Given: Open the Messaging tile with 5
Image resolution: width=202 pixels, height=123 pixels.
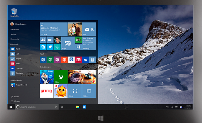Looking at the screenshot, I should (x=50, y=40).
